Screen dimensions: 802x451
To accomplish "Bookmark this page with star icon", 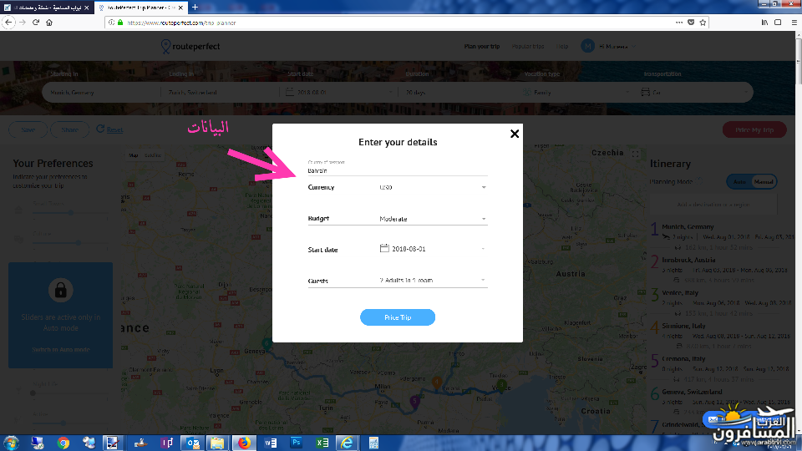I will click(x=703, y=23).
